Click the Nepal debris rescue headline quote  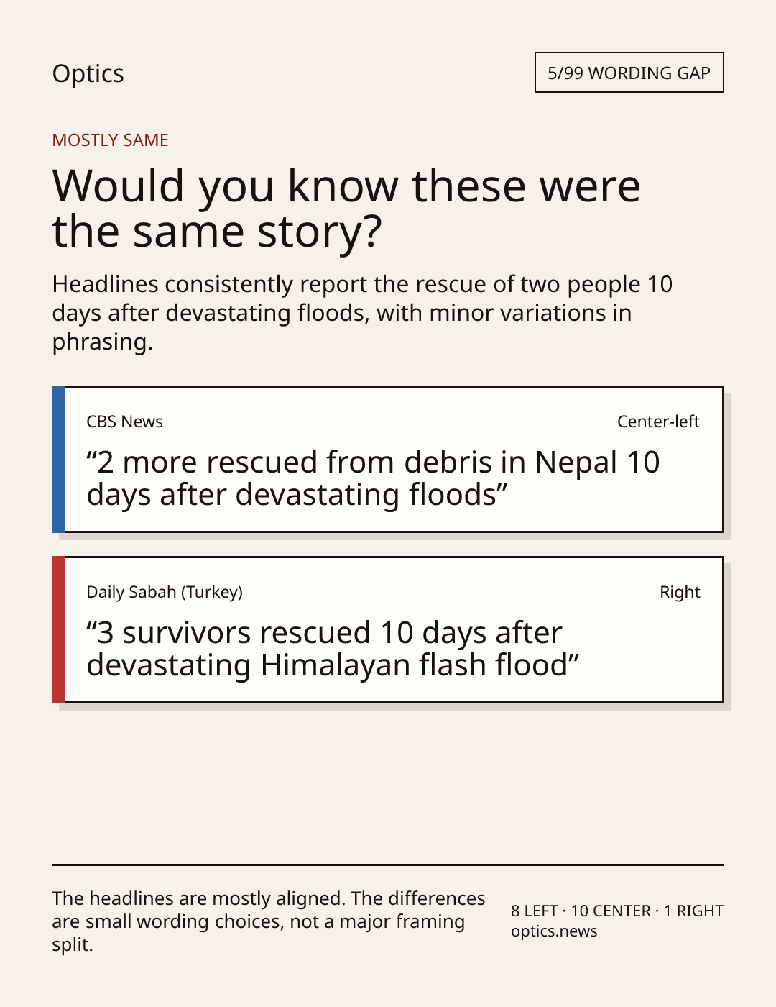[373, 478]
